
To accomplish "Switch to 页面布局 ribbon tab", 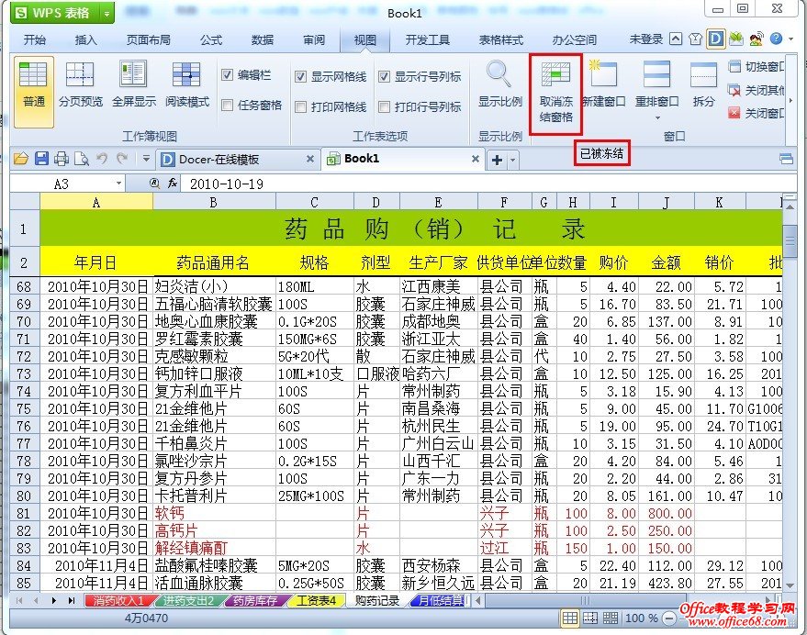I will pos(148,39).
